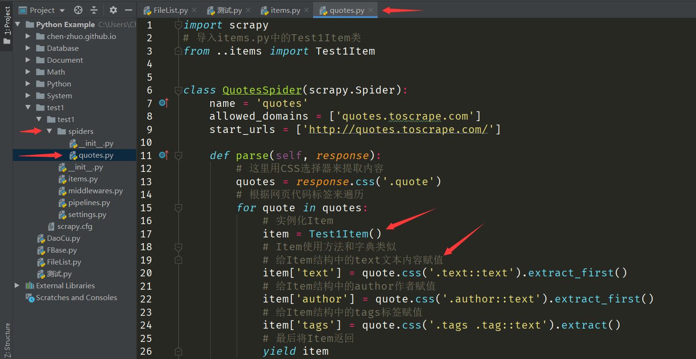Click override gutter icon beside line 11
The width and height of the screenshot is (696, 359).
(164, 155)
